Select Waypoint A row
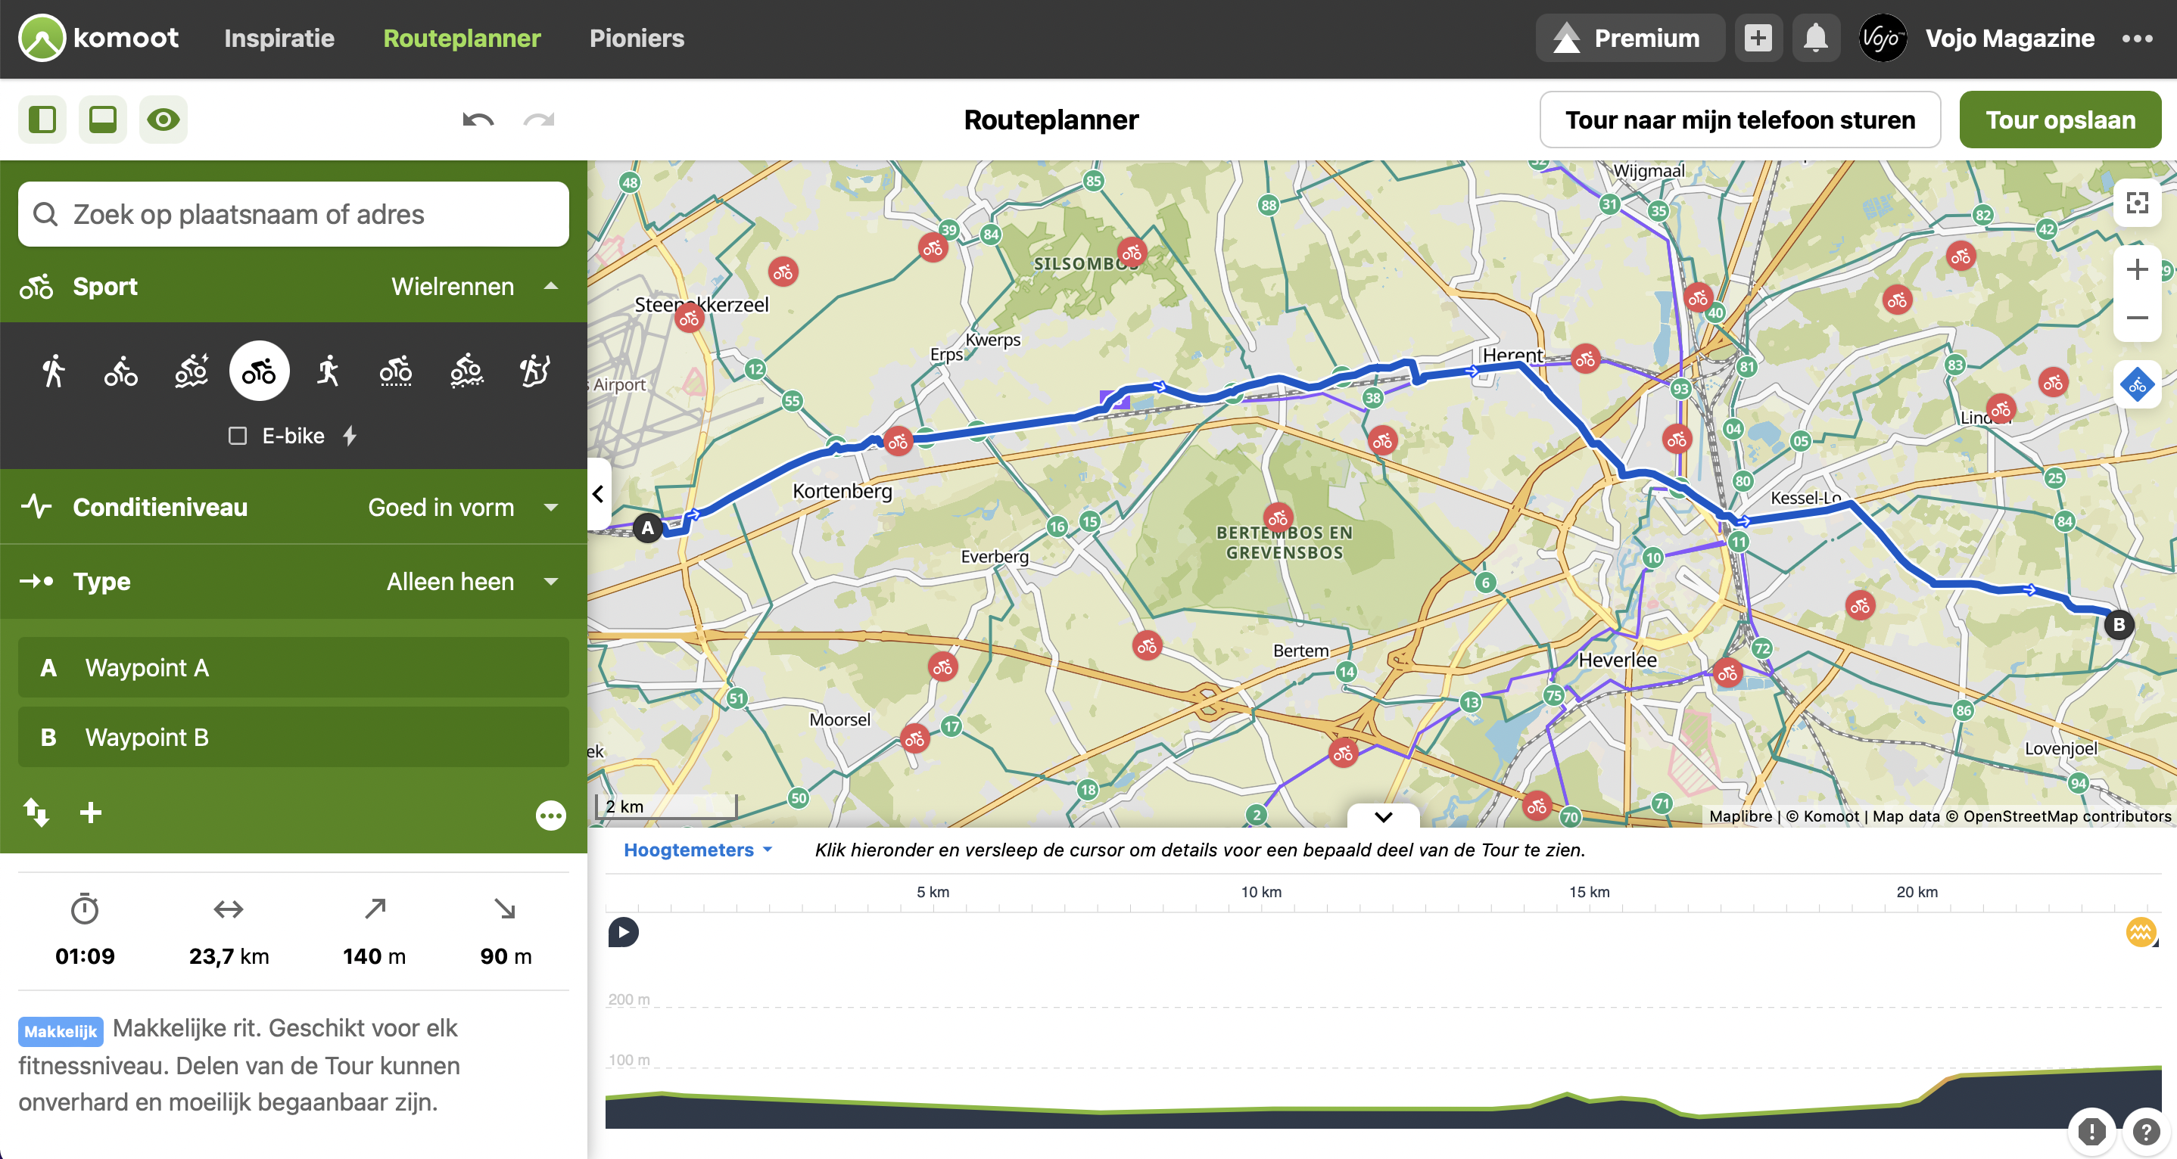2177x1159 pixels. (x=293, y=667)
